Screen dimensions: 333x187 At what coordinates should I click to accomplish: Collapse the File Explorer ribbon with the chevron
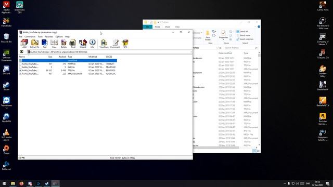tap(255, 26)
